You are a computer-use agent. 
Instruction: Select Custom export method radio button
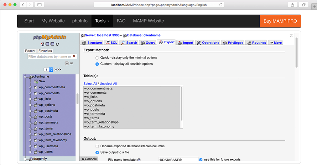click(97, 64)
